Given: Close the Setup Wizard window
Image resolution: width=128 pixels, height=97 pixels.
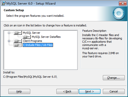Looking at the screenshot, I should tap(123, 4).
